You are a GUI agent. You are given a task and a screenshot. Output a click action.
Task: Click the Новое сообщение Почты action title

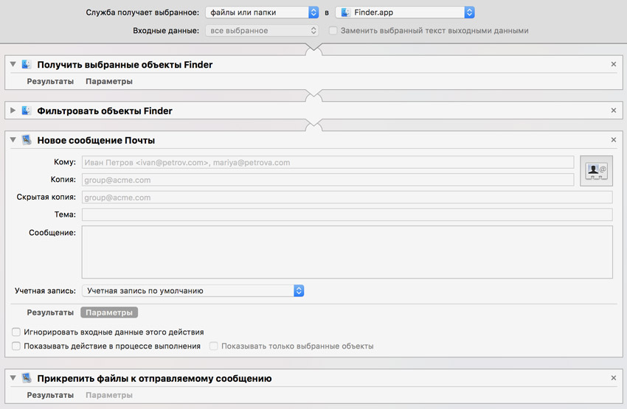coord(96,141)
